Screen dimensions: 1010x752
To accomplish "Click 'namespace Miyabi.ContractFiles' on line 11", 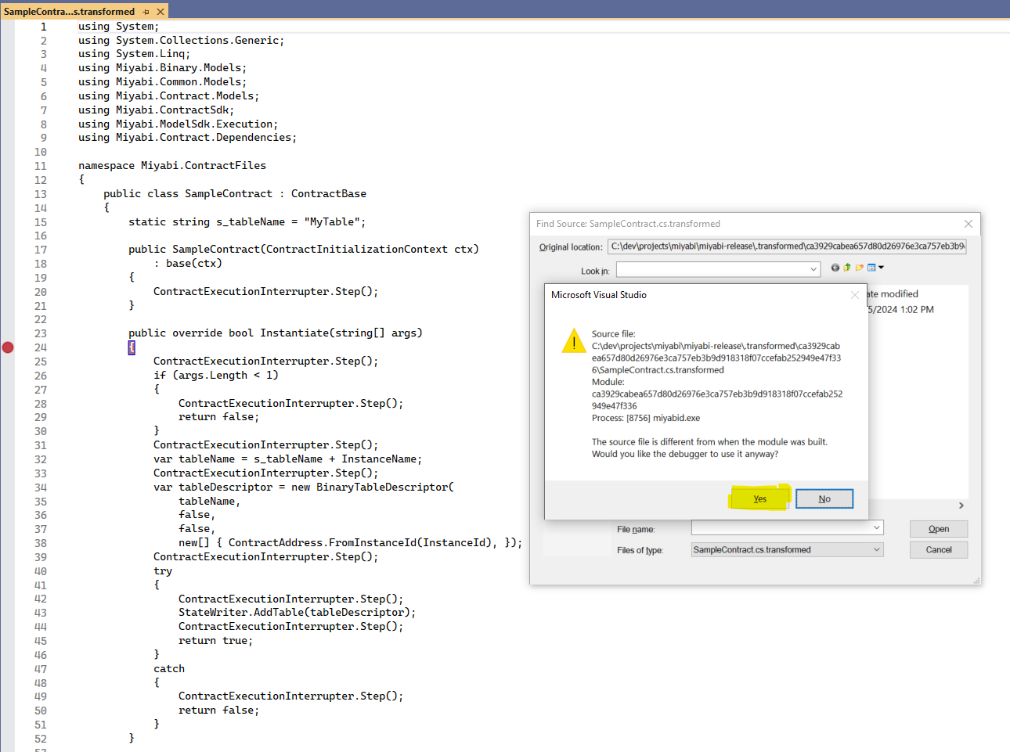I will 172,166.
